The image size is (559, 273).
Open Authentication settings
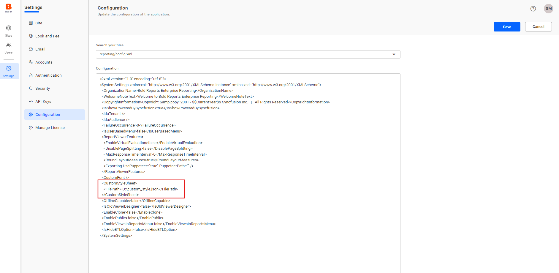(55, 75)
